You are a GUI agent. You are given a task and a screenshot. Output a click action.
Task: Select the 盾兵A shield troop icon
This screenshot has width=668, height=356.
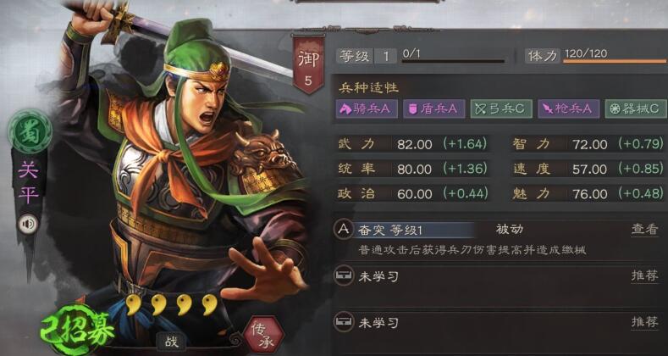pos(433,108)
